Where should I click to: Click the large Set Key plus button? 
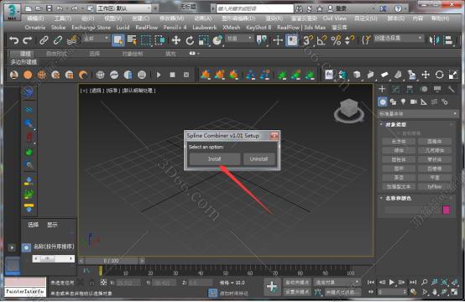point(272,287)
